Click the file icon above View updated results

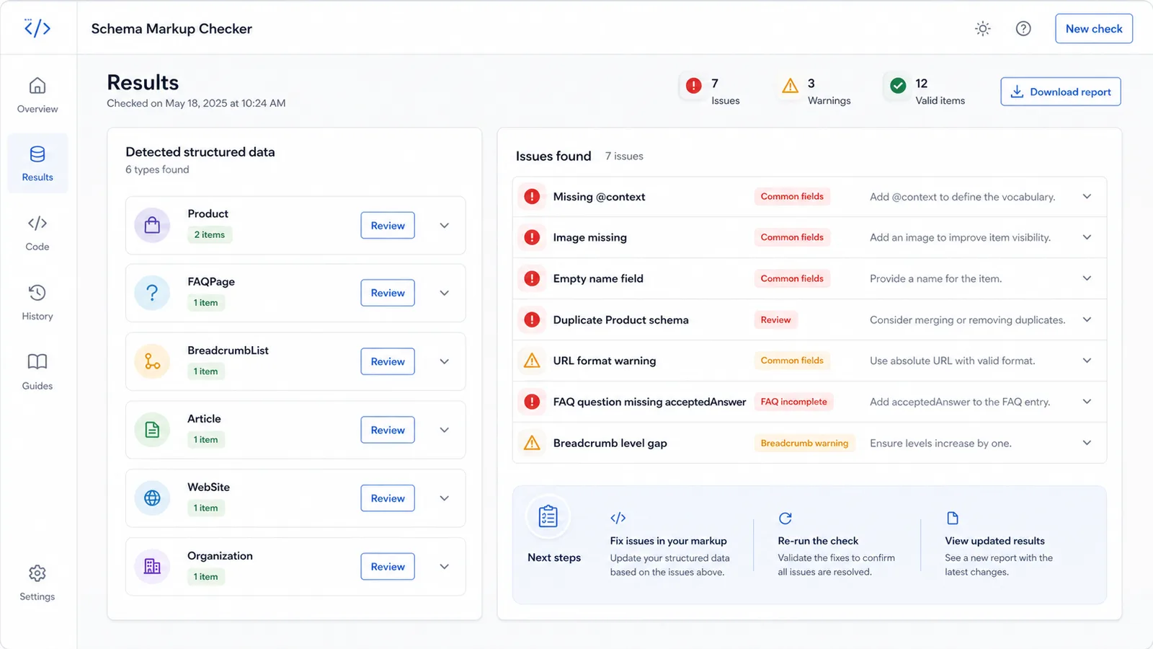point(953,518)
